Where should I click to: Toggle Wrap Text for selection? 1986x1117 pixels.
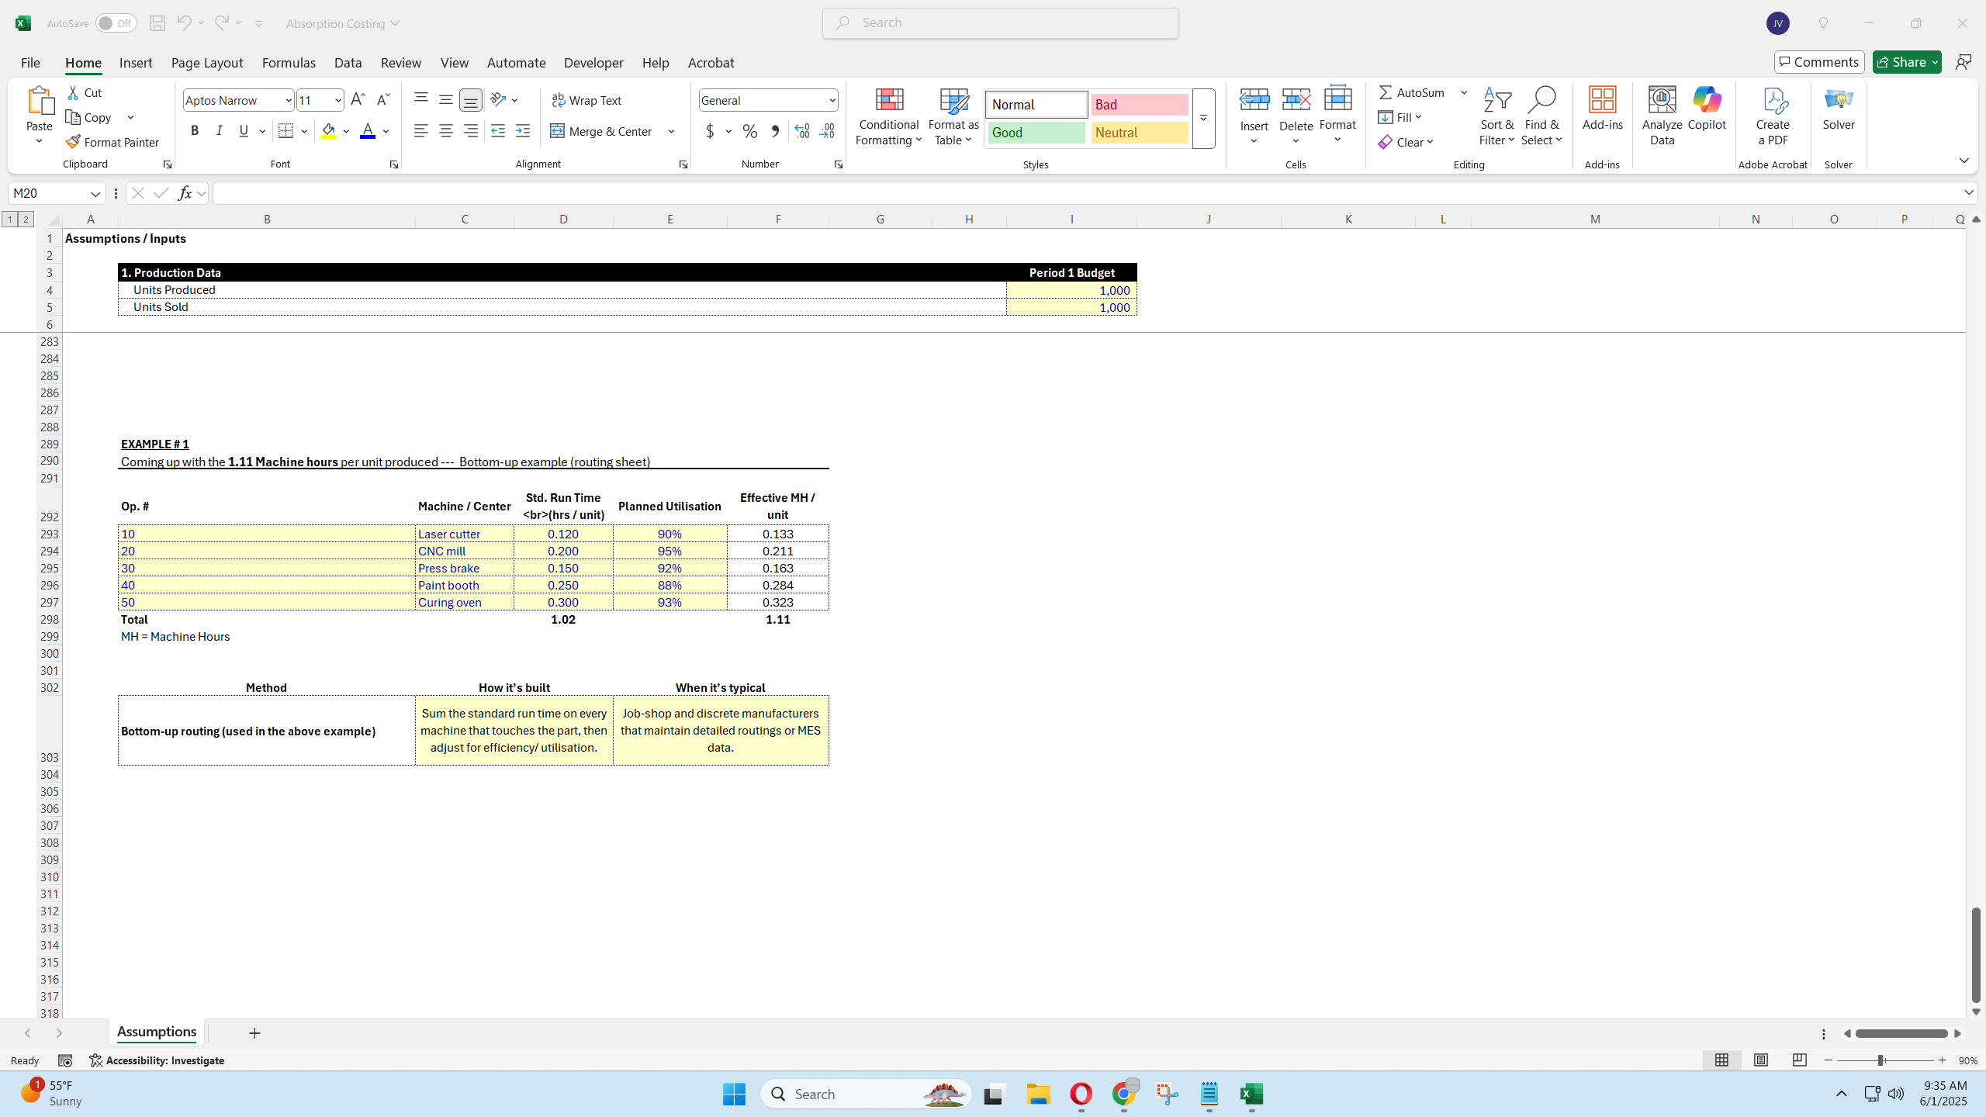(x=587, y=100)
